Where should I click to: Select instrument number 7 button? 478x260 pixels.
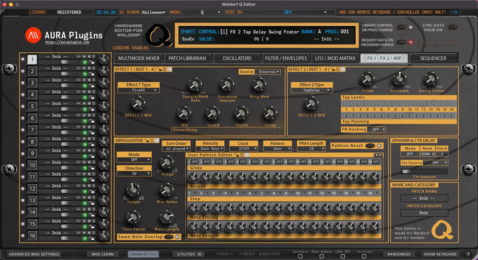click(32, 130)
